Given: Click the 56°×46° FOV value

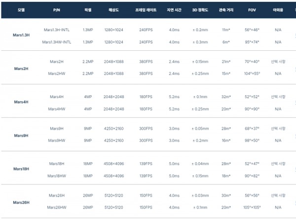Looking at the screenshot, I should pyautogui.click(x=252, y=30).
